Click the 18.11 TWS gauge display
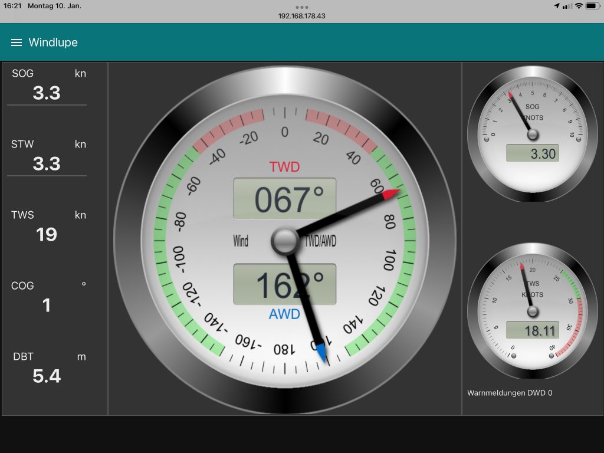Viewport: 604px width, 453px height. [x=532, y=331]
